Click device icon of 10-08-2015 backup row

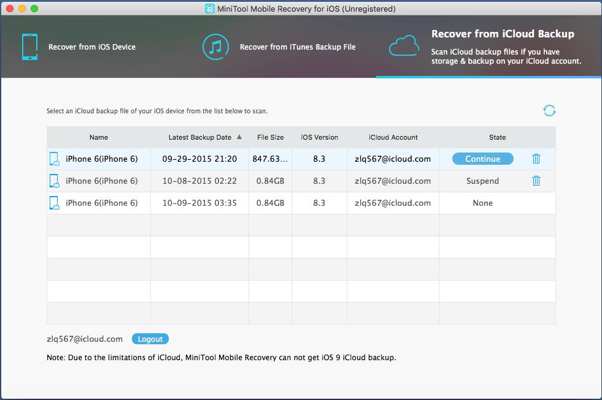[55, 181]
